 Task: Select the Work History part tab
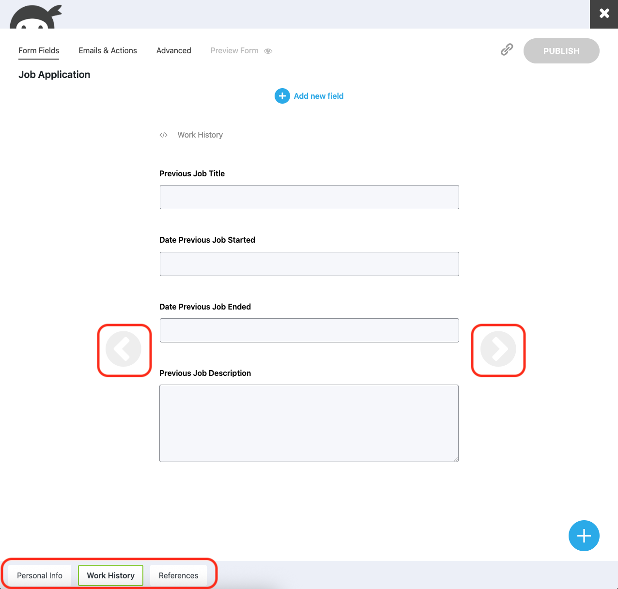(110, 575)
